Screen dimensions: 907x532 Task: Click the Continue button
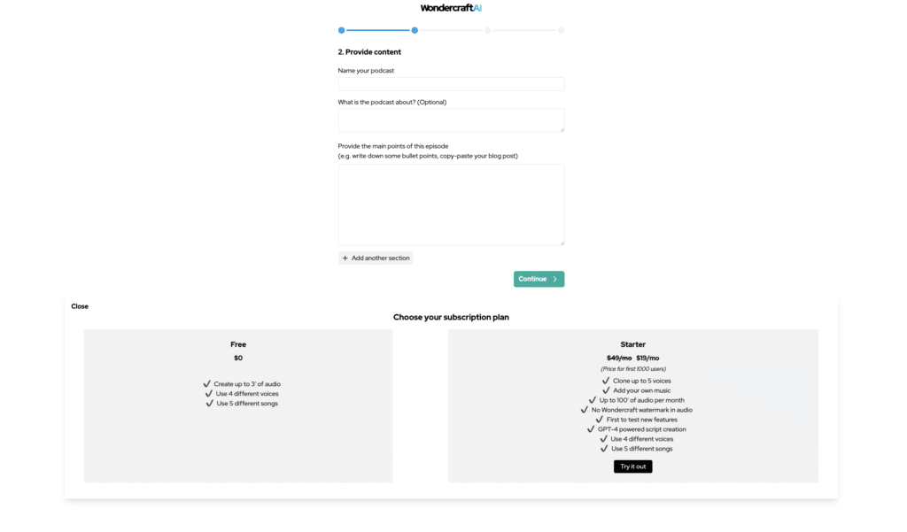click(x=539, y=279)
